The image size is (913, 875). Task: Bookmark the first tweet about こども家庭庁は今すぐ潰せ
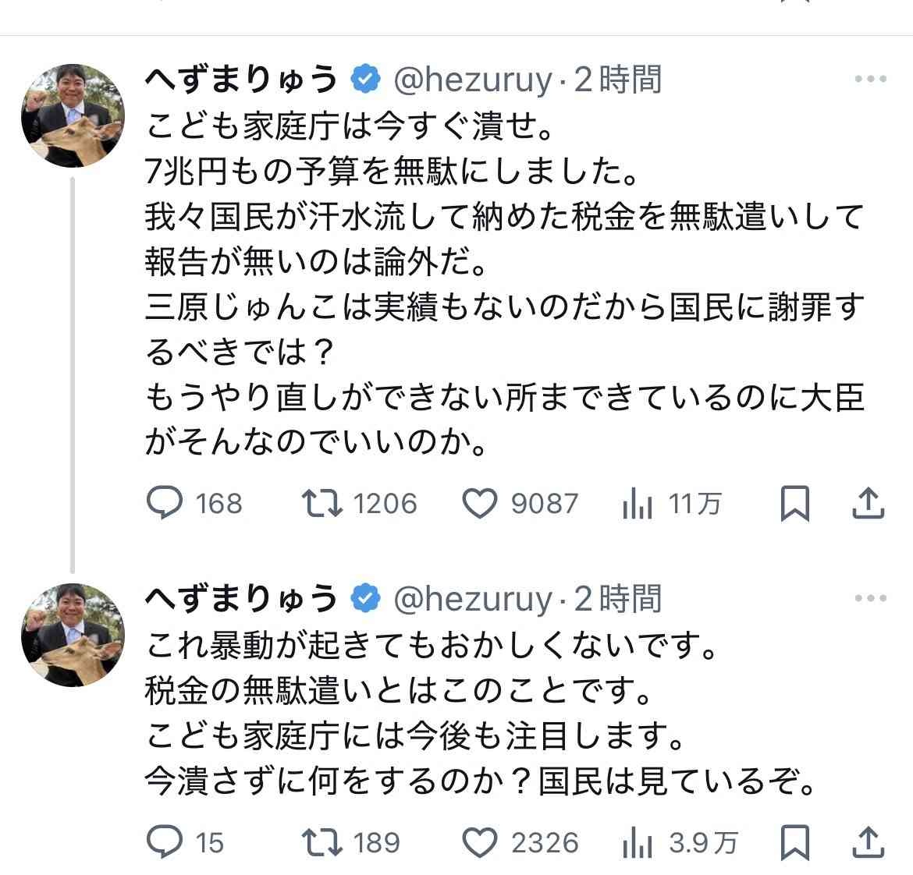pyautogui.click(x=794, y=503)
